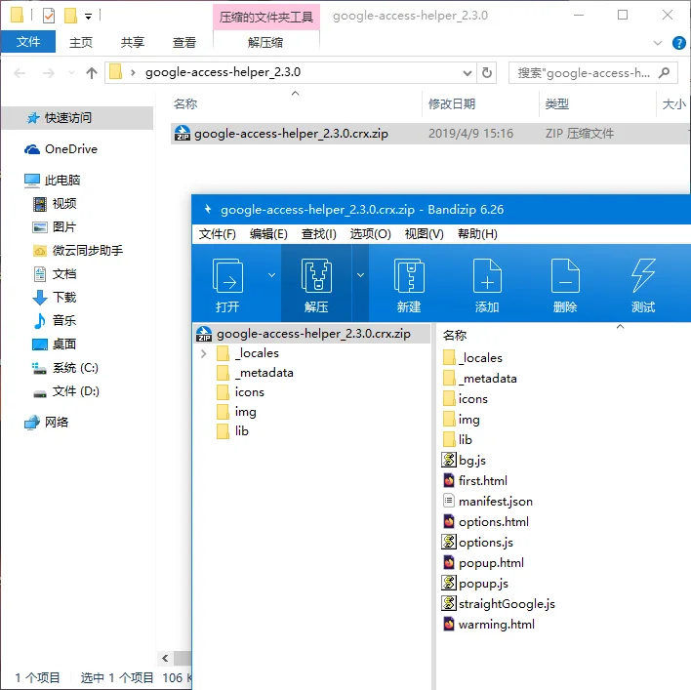
Task: Select the options.html file
Action: pos(485,522)
